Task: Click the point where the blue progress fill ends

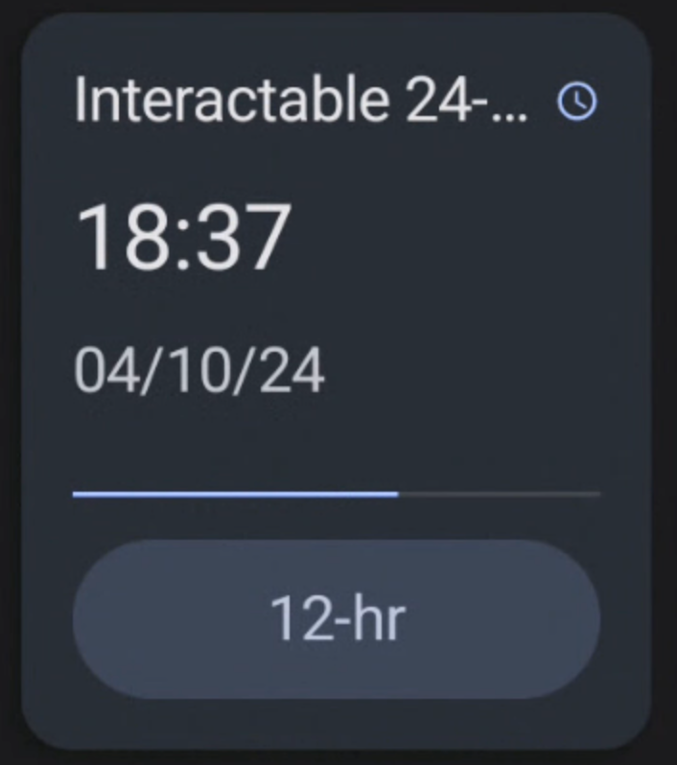Action: point(397,495)
